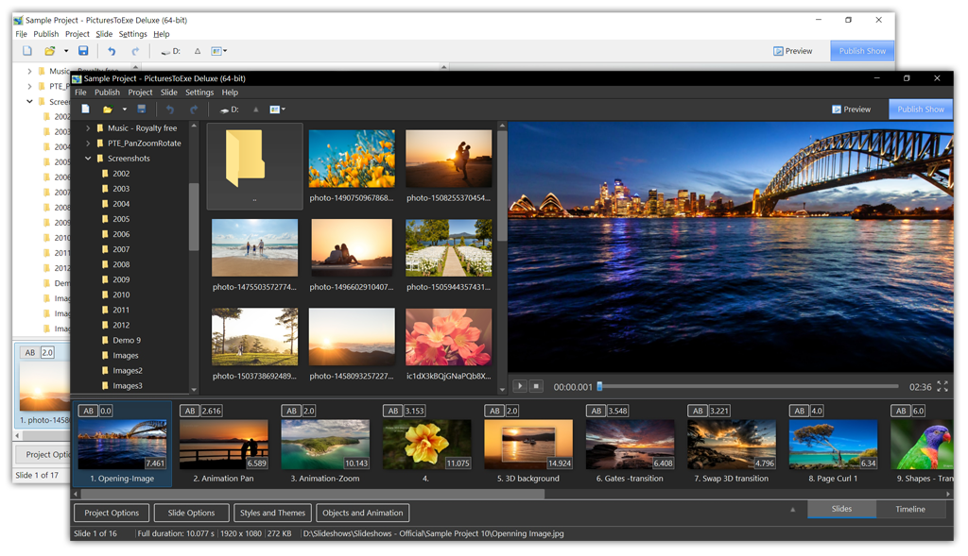Screen dimensions: 968x556
Task: Click the Undo arrow icon
Action: click(170, 110)
